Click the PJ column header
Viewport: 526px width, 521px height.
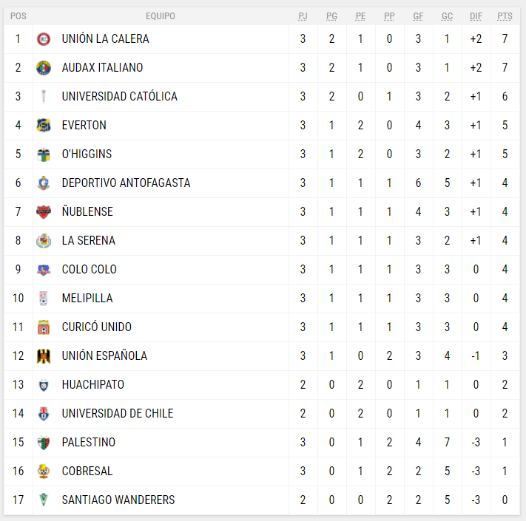click(x=303, y=16)
